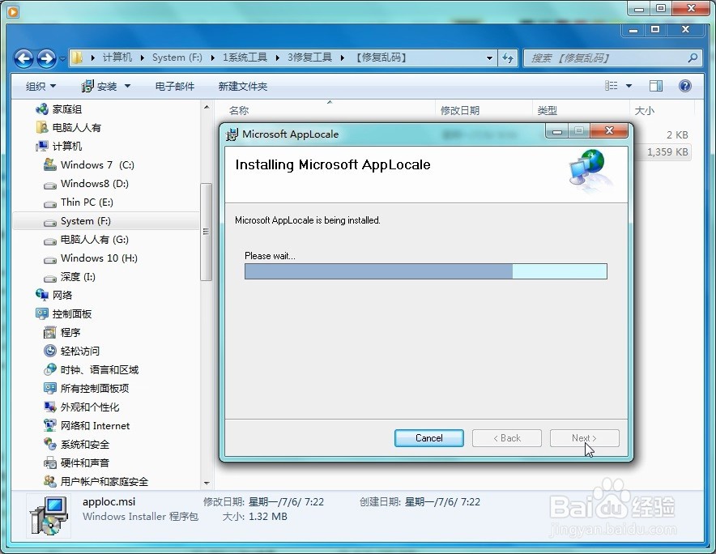This screenshot has height=554, width=716.
Task: Open Windows 7 (C:) drive
Action: (x=89, y=165)
